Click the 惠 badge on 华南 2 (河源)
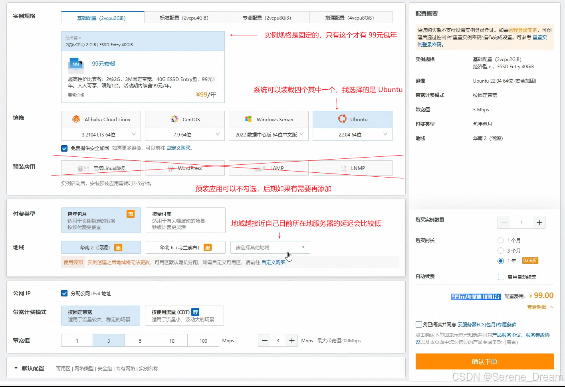565x387 pixels. [x=118, y=248]
